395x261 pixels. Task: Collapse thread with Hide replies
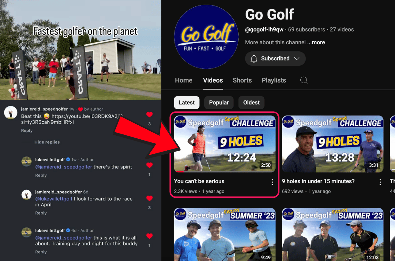(47, 142)
